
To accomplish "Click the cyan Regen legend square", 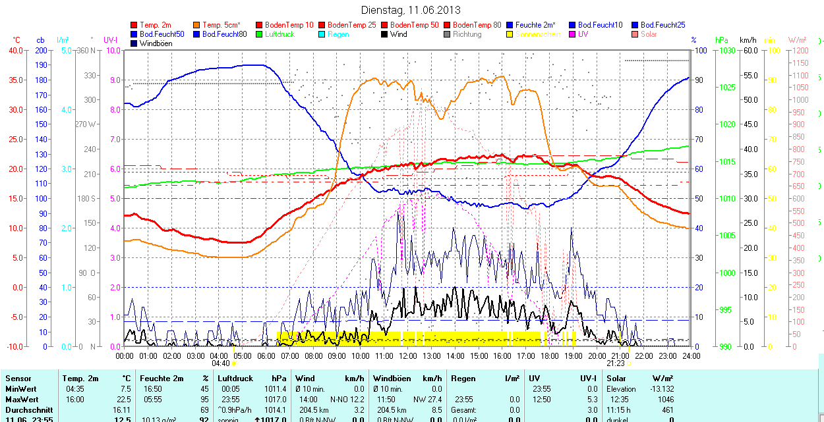I will 322,34.
